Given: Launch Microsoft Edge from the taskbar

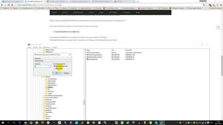Looking at the screenshot, I should [20, 123].
